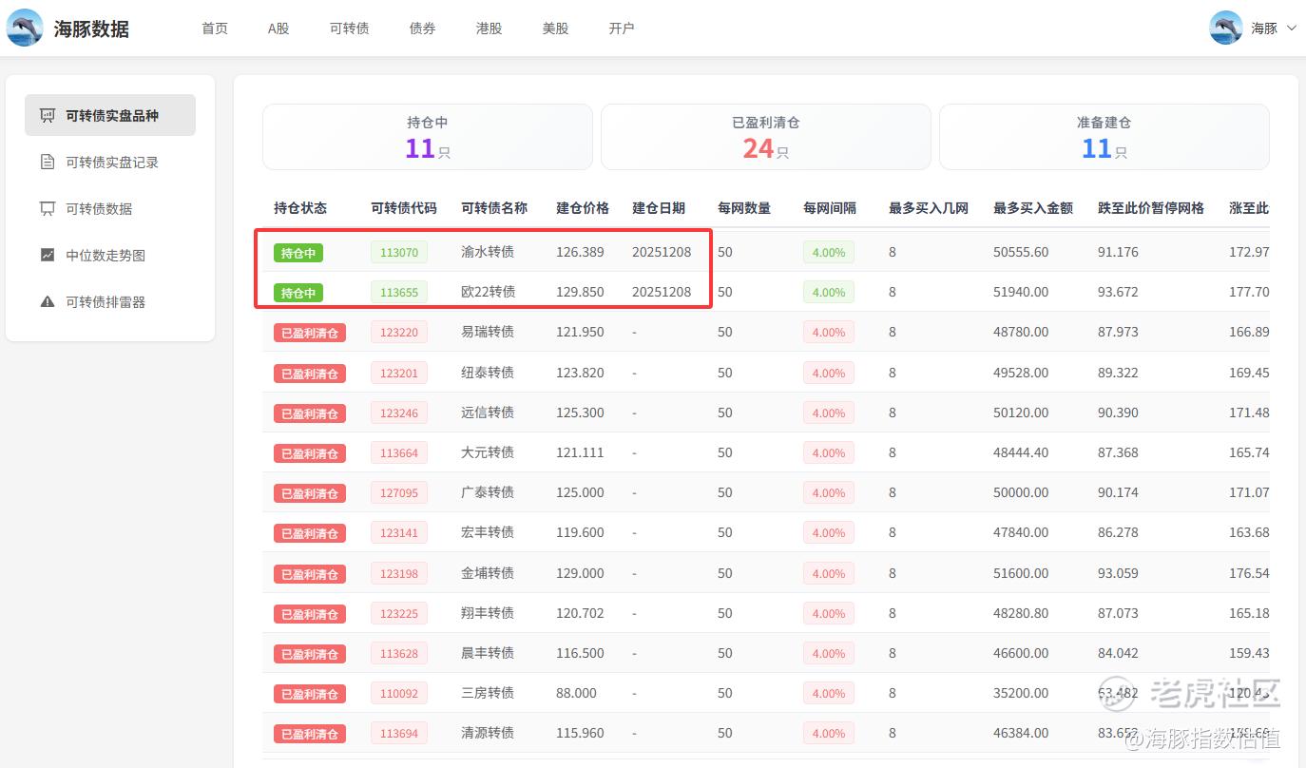Click bond code 113664

pos(399,452)
